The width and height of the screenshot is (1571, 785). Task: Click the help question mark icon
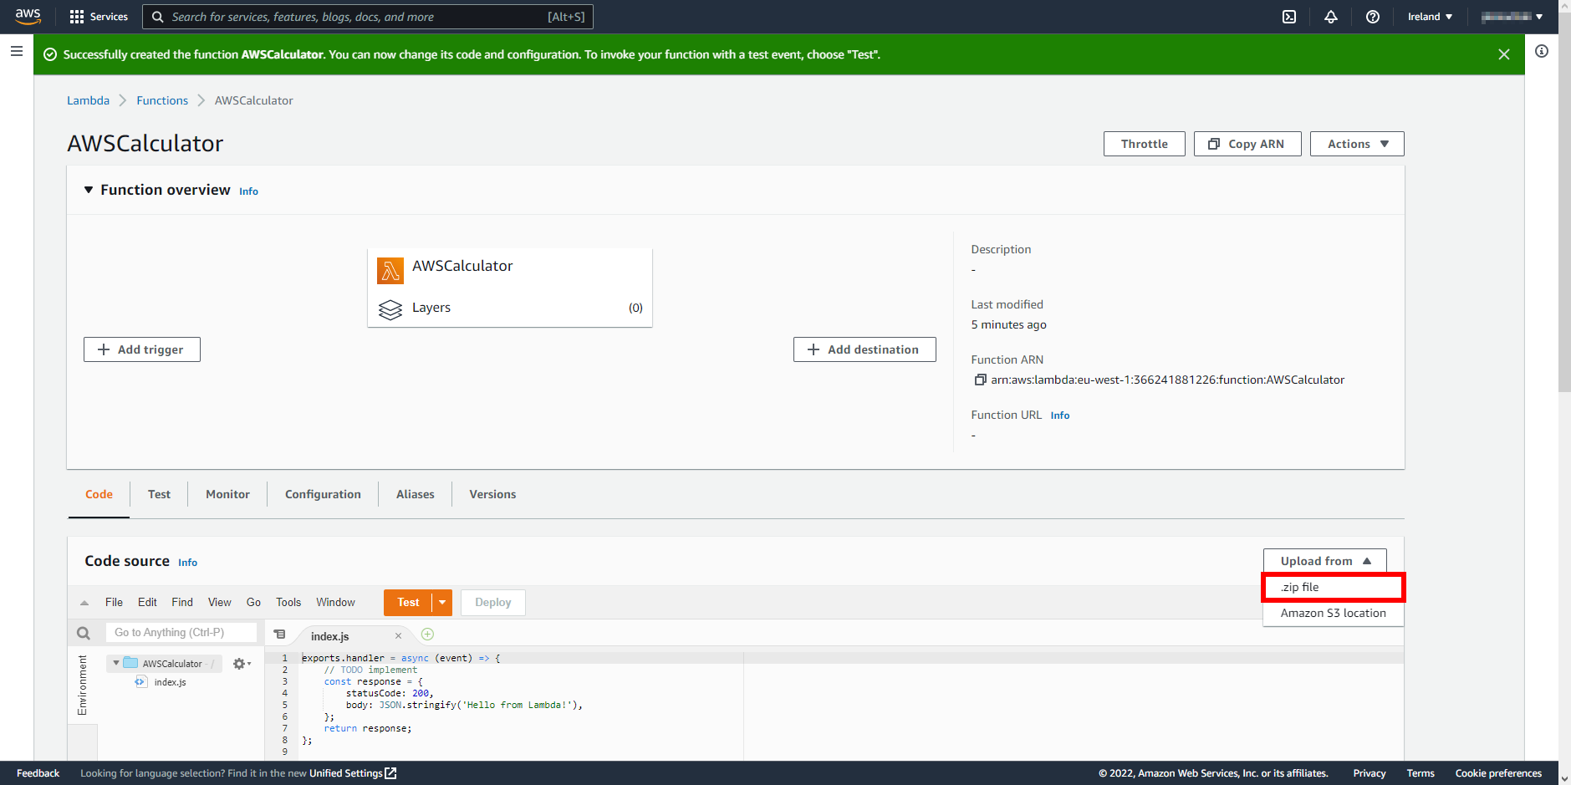pos(1372,17)
